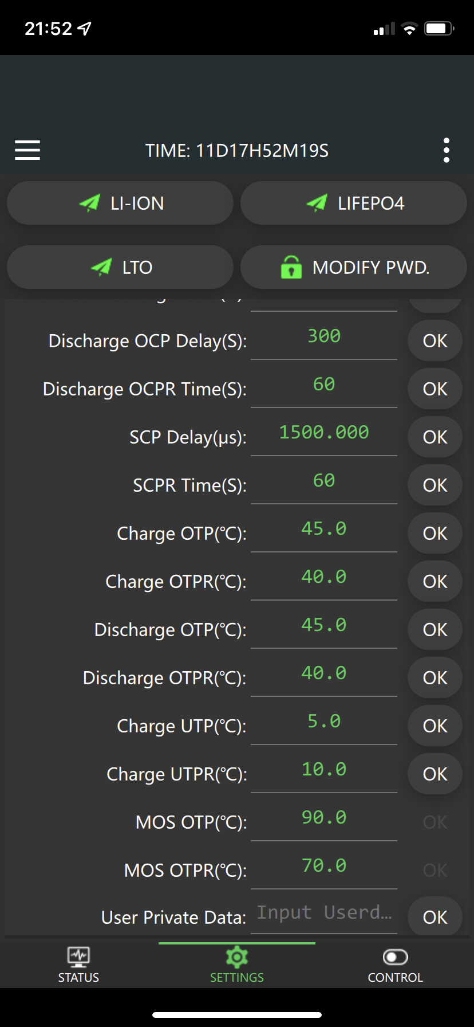The width and height of the screenshot is (474, 1027).
Task: Switch to the CONTROL tab label
Action: point(395,978)
